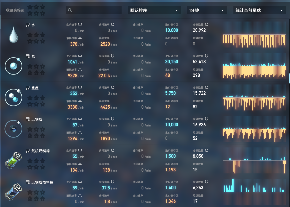The image size is (290, 207).
Task: Enable star 2 in 收藏夹筛选 filter
Action: click(36, 7)
